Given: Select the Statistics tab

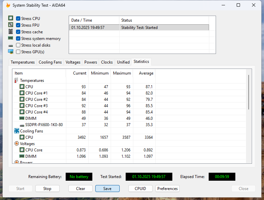Looking at the screenshot, I should (141, 62).
